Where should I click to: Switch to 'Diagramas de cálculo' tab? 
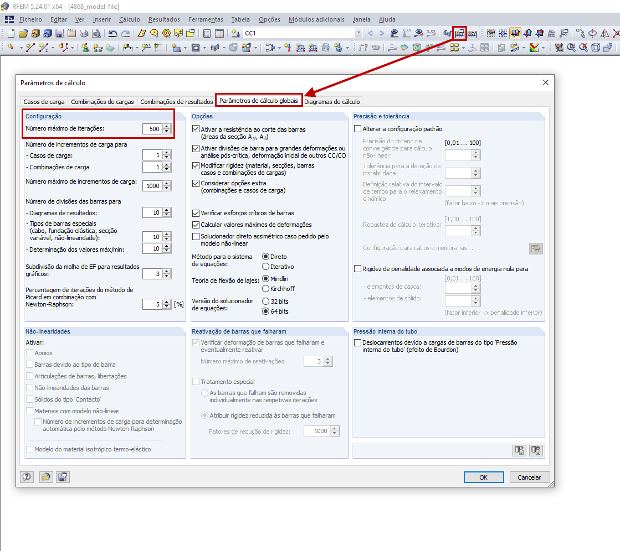coord(332,102)
